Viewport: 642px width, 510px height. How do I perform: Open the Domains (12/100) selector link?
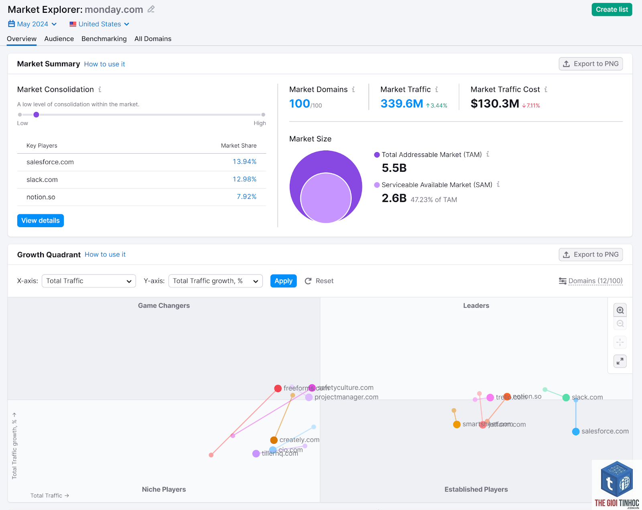point(595,281)
